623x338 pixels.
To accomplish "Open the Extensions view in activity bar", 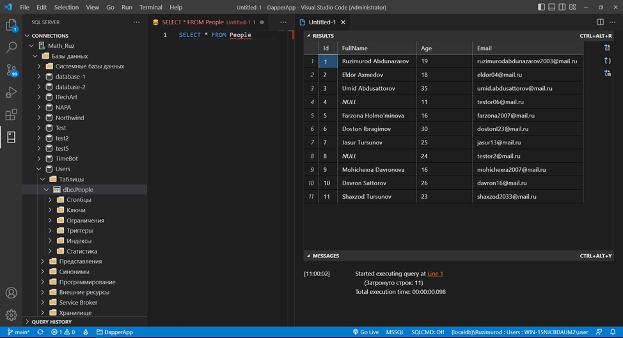I will pos(11,115).
